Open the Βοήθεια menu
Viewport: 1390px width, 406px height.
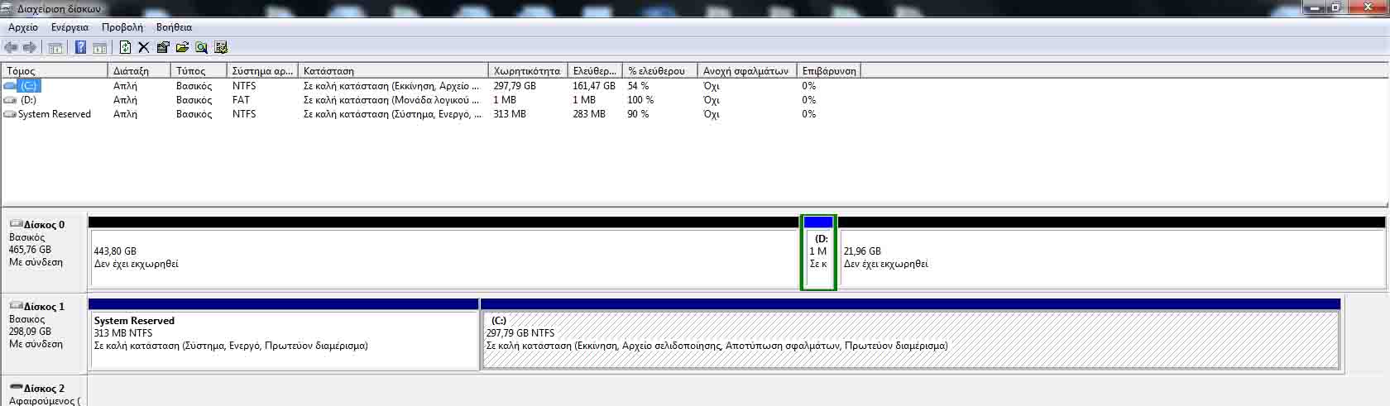(174, 27)
